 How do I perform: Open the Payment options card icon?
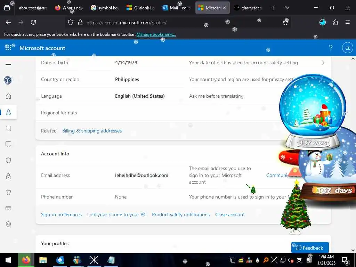coord(8,208)
